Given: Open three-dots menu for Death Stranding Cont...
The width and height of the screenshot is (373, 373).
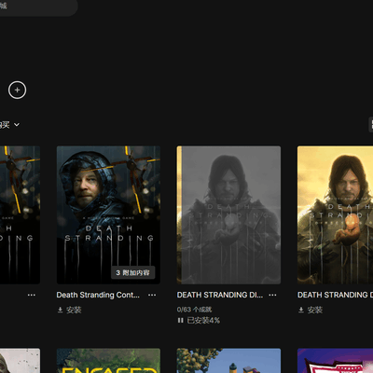Looking at the screenshot, I should pyautogui.click(x=152, y=295).
